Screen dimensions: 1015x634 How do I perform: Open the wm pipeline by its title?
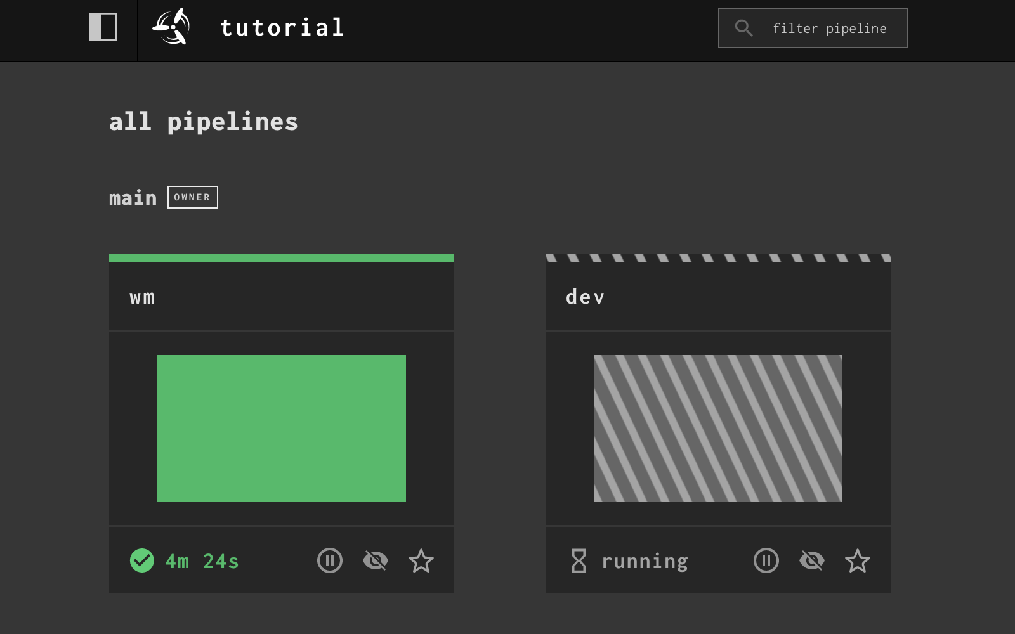142,297
